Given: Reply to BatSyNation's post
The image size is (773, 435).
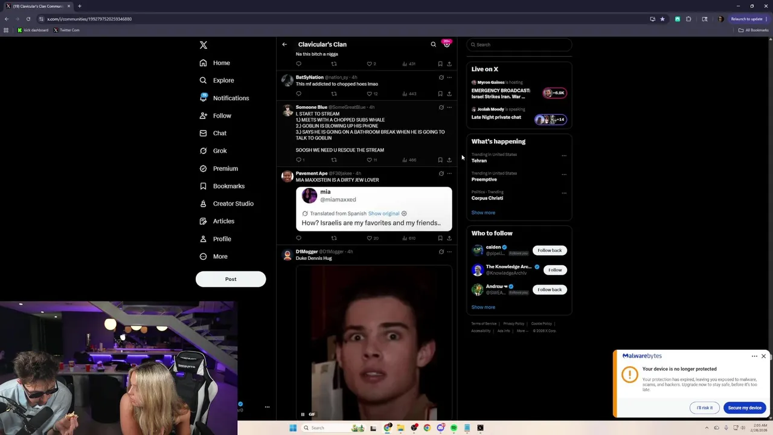Looking at the screenshot, I should pyautogui.click(x=298, y=94).
